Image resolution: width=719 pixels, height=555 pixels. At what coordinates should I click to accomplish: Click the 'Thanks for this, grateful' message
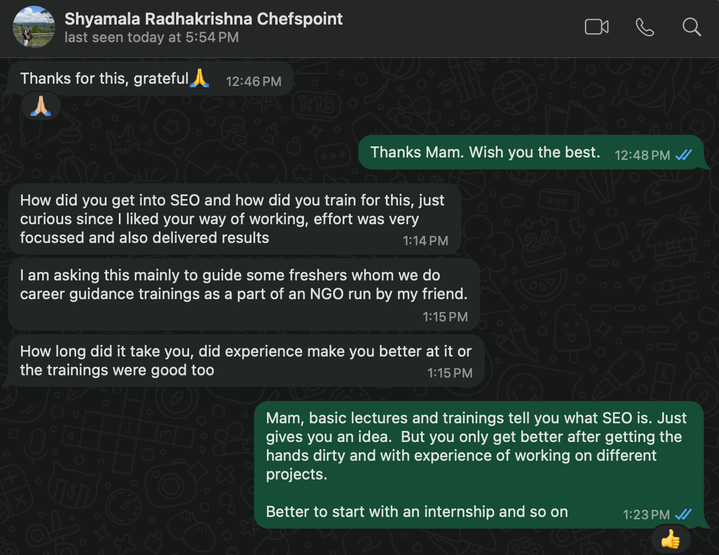coord(104,78)
